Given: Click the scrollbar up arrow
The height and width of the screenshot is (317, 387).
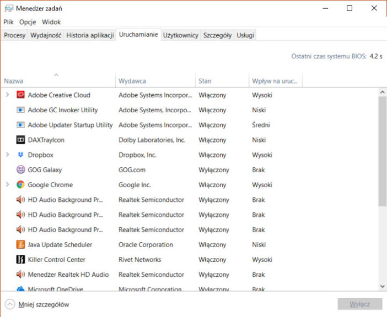Looking at the screenshot, I should coord(382,92).
